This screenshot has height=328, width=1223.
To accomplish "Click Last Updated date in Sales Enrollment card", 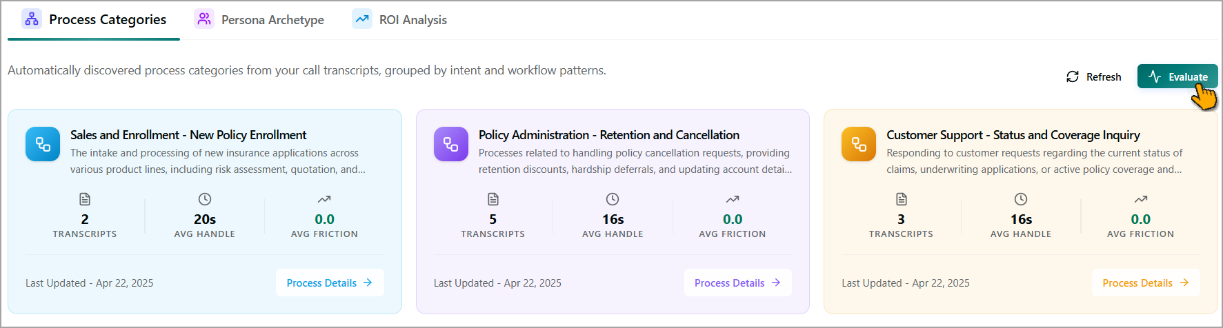I will click(x=90, y=283).
